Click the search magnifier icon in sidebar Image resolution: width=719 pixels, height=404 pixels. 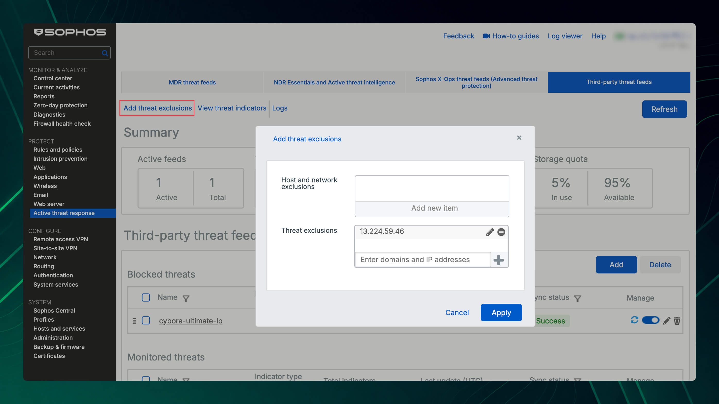click(x=105, y=53)
